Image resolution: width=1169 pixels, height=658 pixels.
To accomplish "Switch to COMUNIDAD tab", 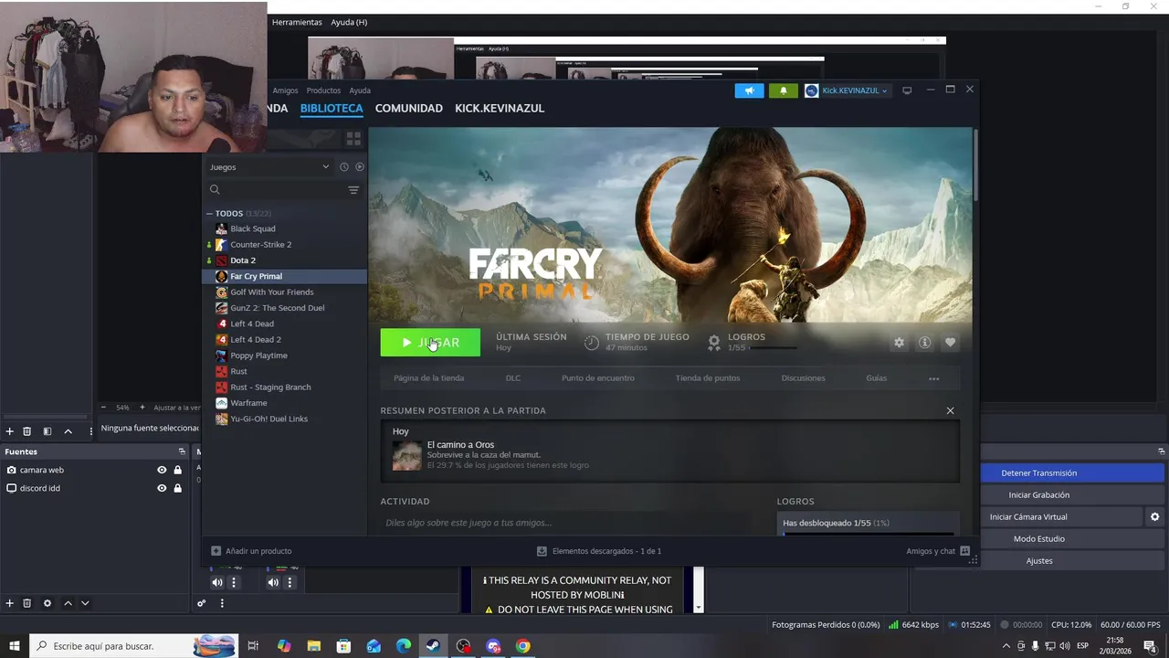I will (x=408, y=108).
